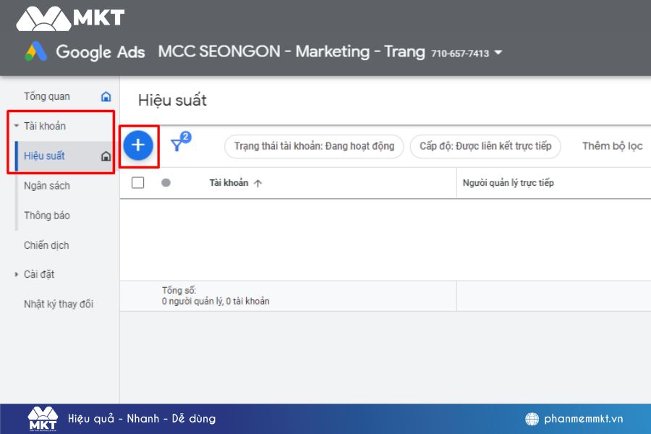Click the Thêm bộ lọc button
This screenshot has width=651, height=434.
[x=612, y=146]
